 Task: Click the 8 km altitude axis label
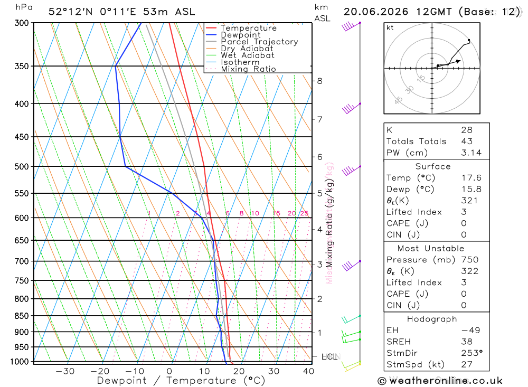[319, 81]
